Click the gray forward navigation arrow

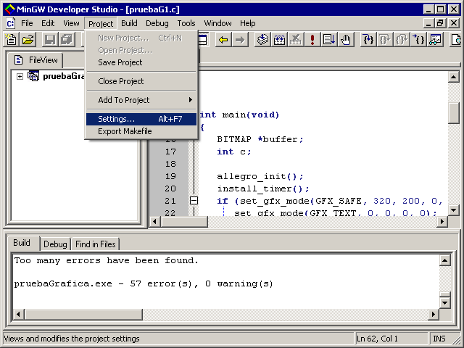(x=240, y=39)
